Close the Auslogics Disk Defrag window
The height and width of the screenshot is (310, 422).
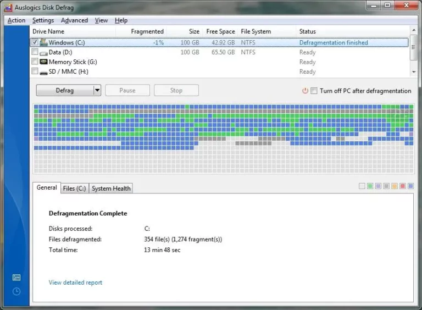pos(407,5)
